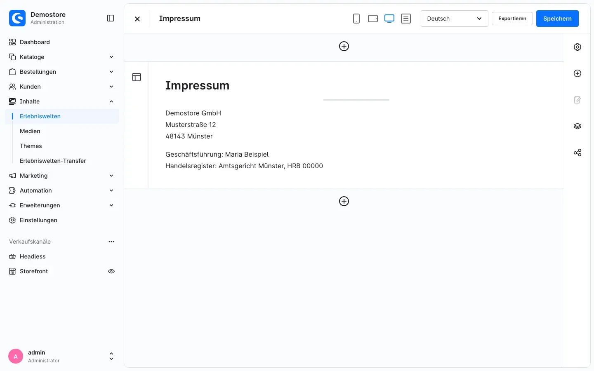Image resolution: width=594 pixels, height=371 pixels.
Task: Click the Shopware logo icon
Action: click(17, 18)
